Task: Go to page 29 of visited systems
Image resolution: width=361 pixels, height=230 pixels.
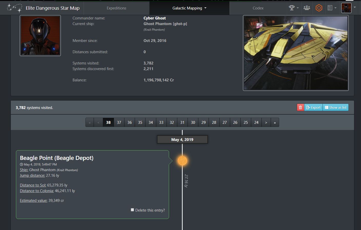Action: [203, 122]
